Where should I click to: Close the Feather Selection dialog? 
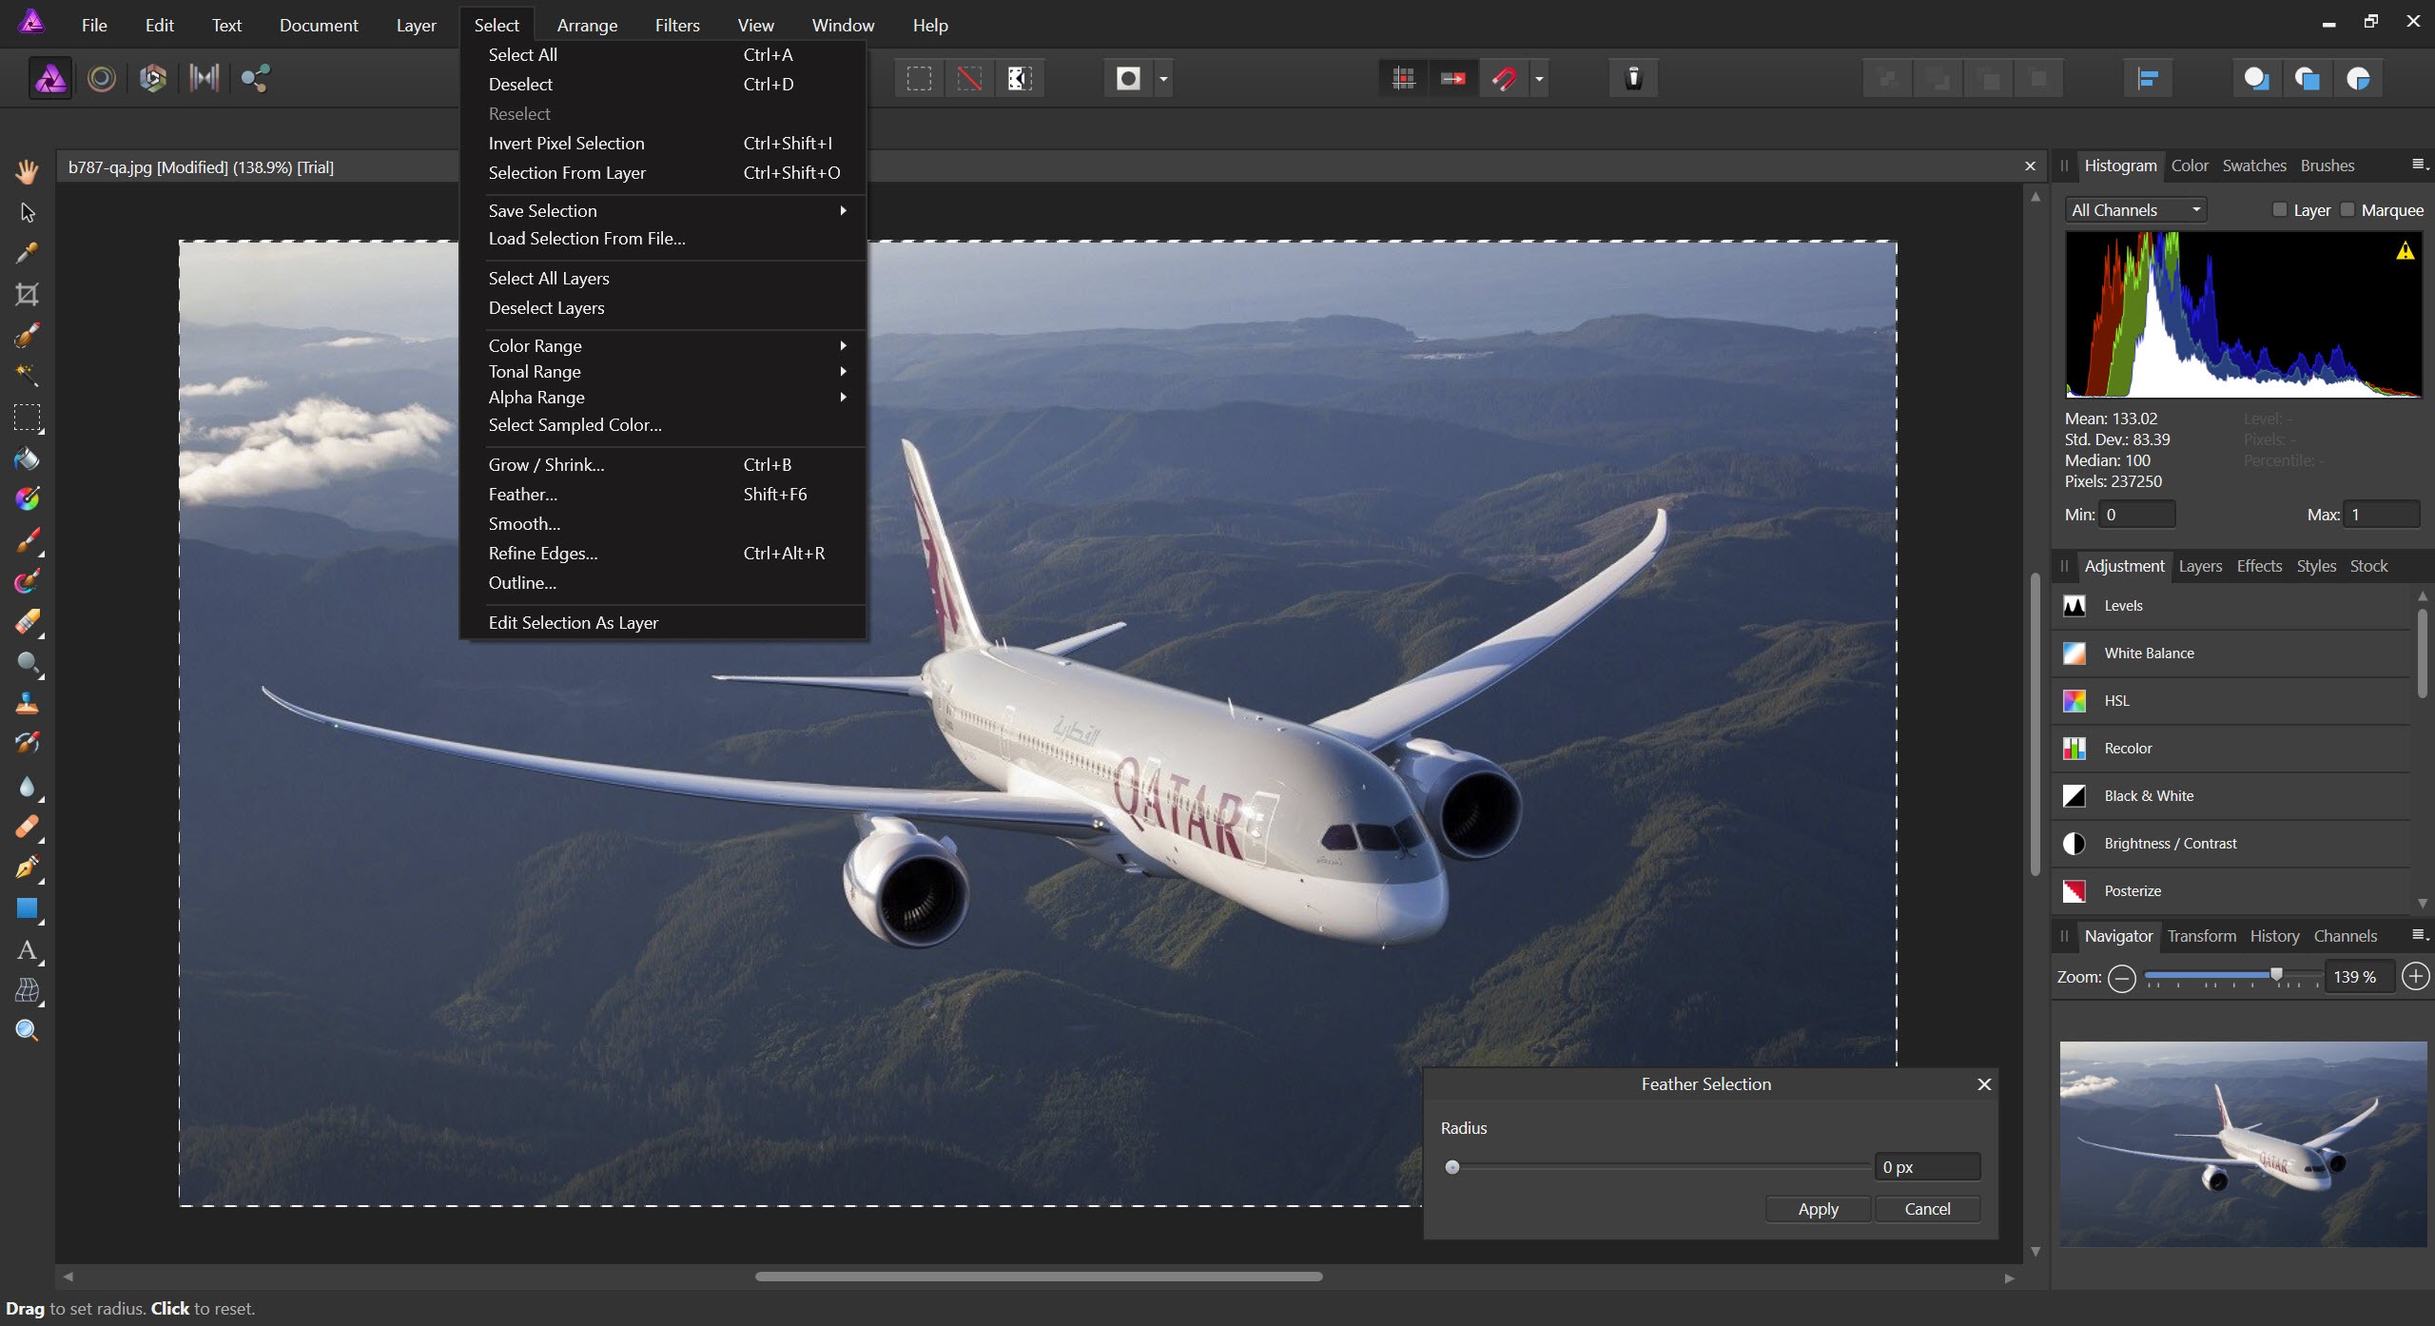[1984, 1084]
